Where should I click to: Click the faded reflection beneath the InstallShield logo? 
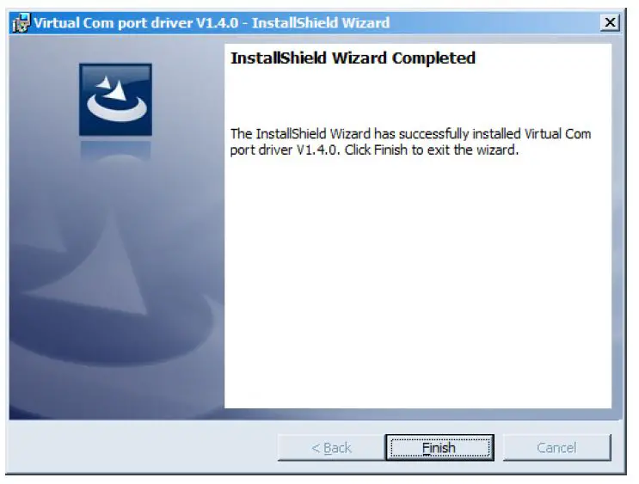pyautogui.click(x=116, y=150)
